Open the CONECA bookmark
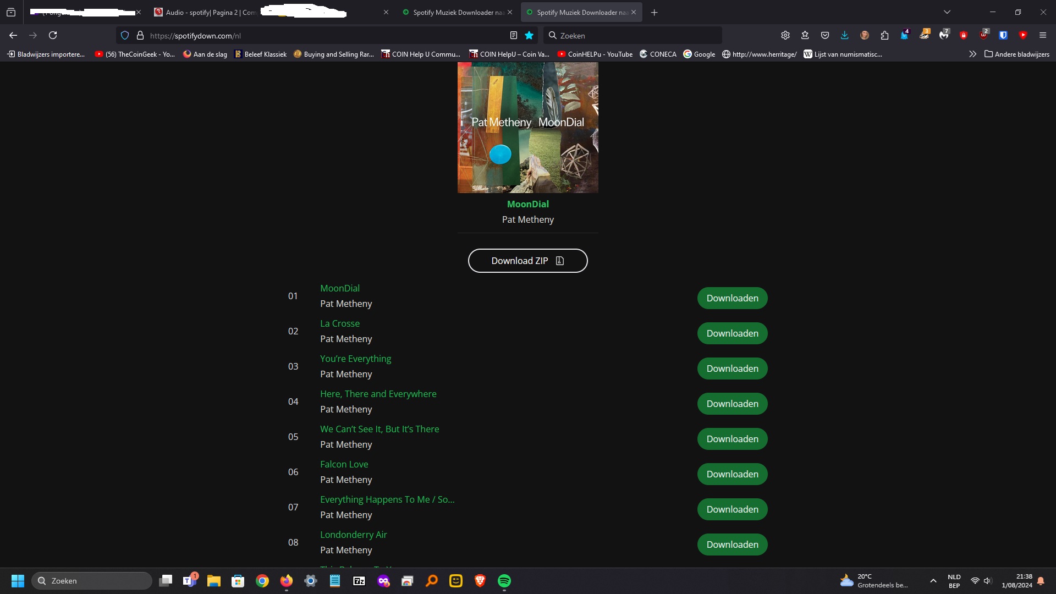Viewport: 1056px width, 594px height. click(x=658, y=54)
